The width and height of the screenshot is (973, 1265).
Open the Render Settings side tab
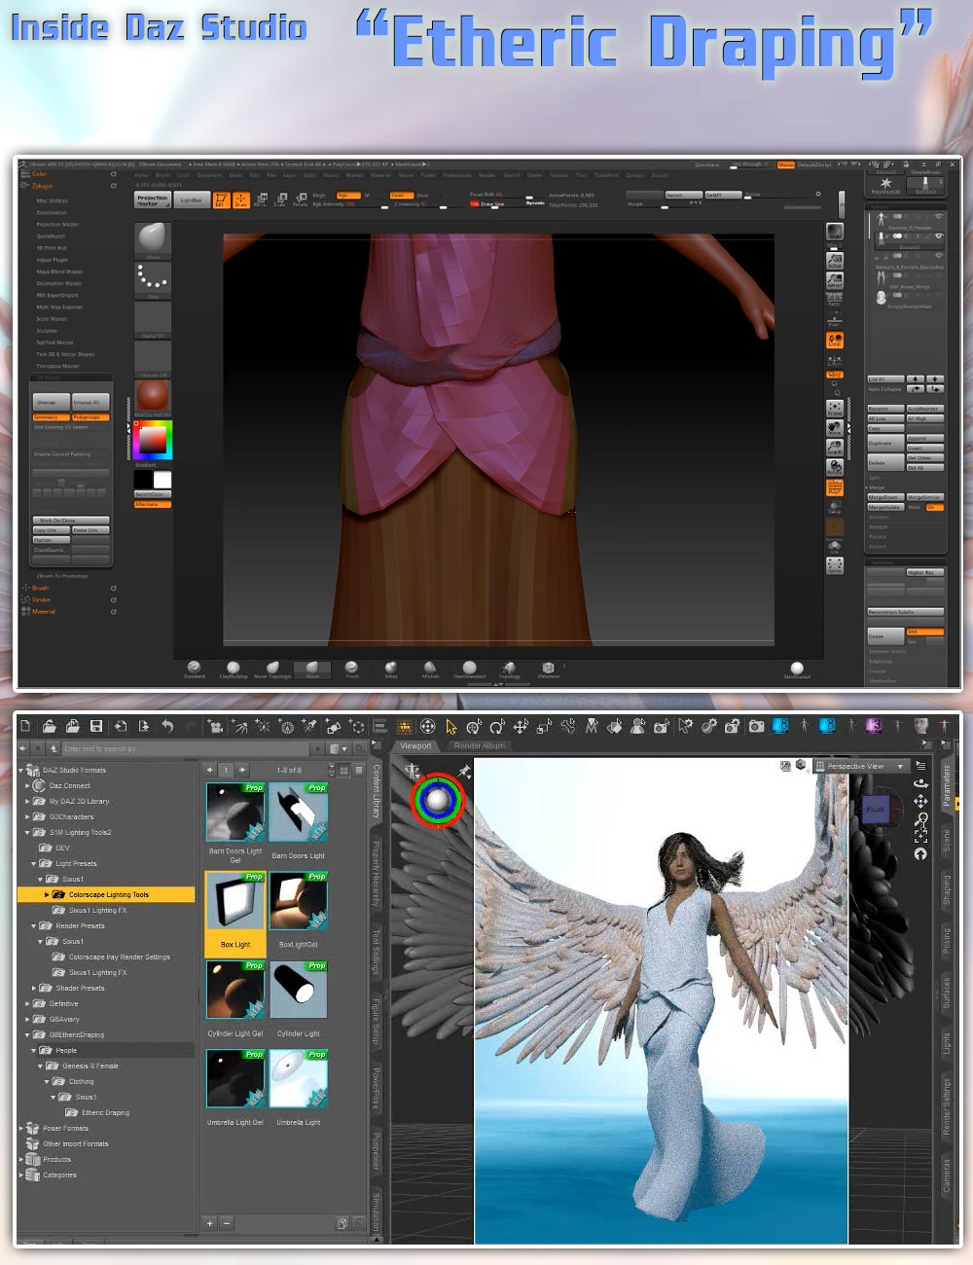click(946, 1106)
